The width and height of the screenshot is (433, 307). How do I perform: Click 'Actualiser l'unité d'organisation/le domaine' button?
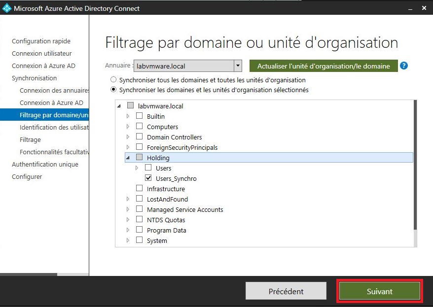(324, 66)
